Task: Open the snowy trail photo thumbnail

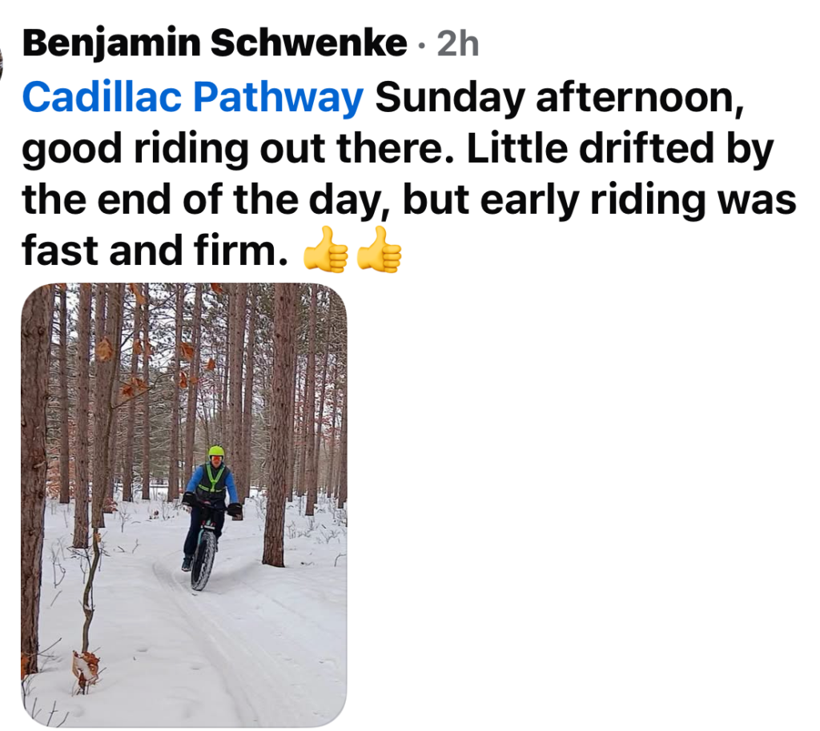Action: coord(183,504)
